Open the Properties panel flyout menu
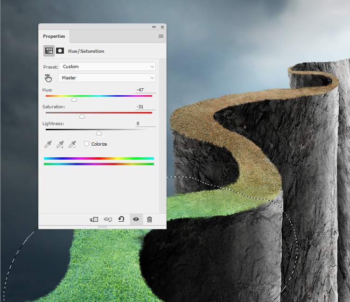The height and width of the screenshot is (302, 350). pos(161,36)
